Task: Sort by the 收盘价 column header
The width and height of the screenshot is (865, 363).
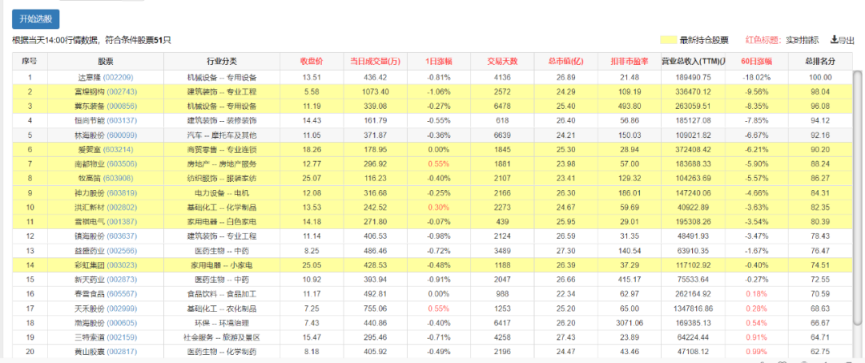Action: (x=311, y=61)
